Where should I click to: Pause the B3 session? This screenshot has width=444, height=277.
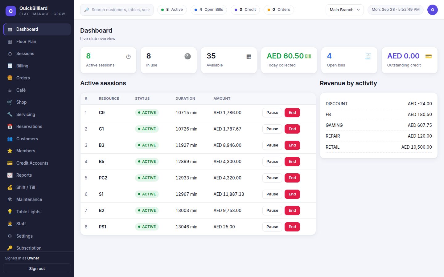click(272, 145)
